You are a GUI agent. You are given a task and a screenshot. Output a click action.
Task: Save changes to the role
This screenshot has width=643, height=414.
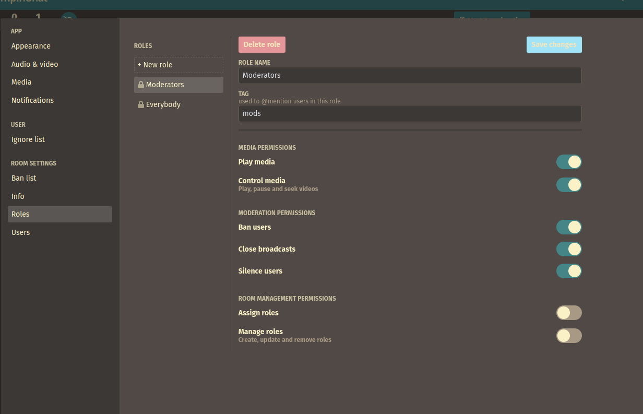[x=554, y=44]
